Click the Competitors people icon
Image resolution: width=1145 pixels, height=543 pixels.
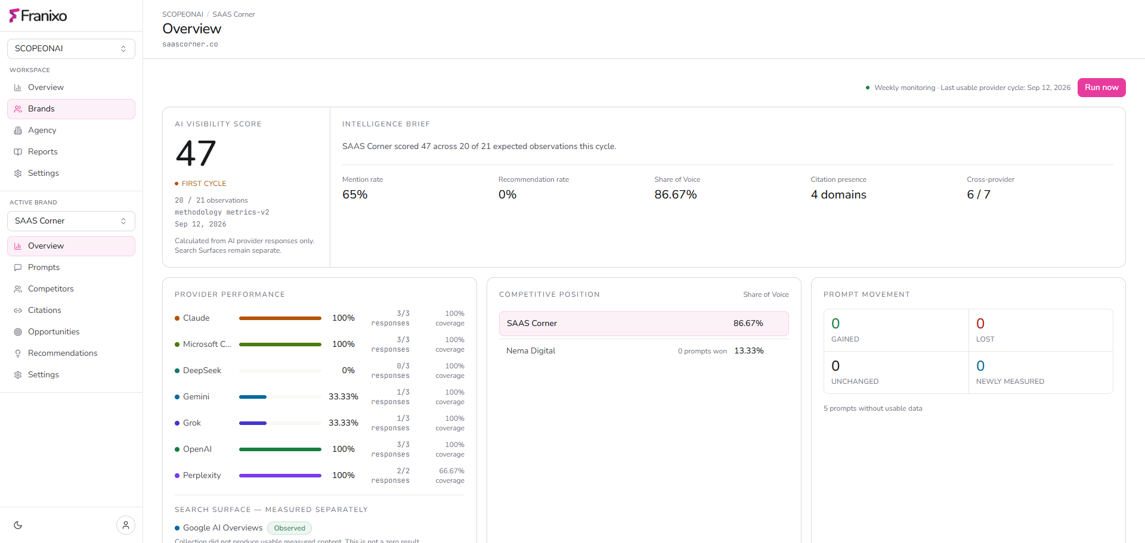(x=18, y=289)
